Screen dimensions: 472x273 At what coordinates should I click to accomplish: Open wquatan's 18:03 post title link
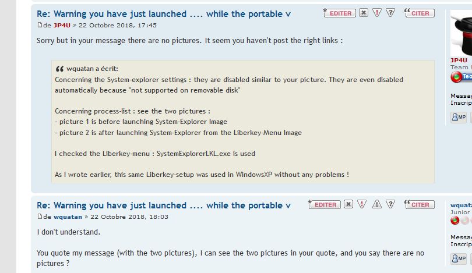click(x=164, y=205)
